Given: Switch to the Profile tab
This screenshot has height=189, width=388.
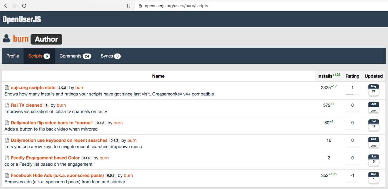Looking at the screenshot, I should (x=13, y=56).
